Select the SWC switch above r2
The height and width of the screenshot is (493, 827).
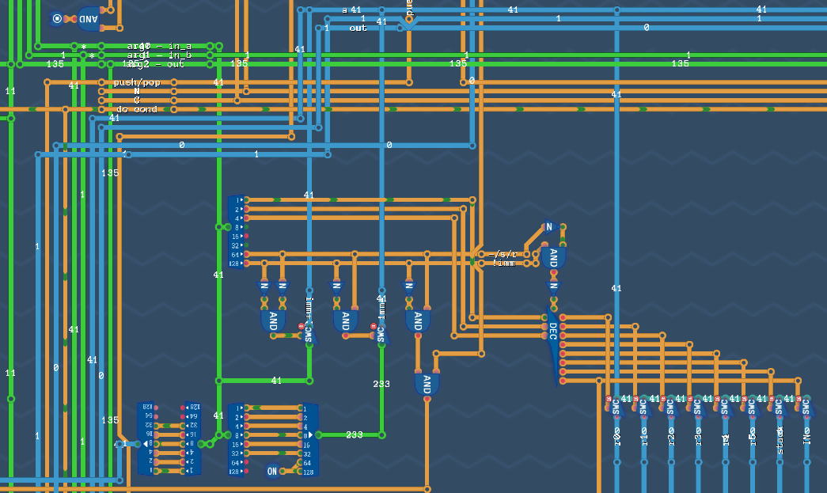[670, 407]
